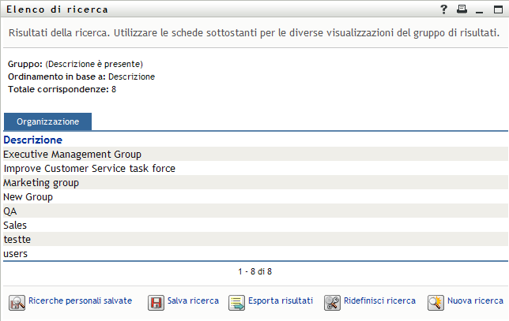Click the Ridefinisci ricerca tools icon

332,302
